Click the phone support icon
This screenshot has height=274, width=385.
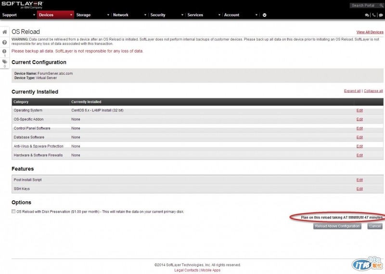click(x=374, y=15)
